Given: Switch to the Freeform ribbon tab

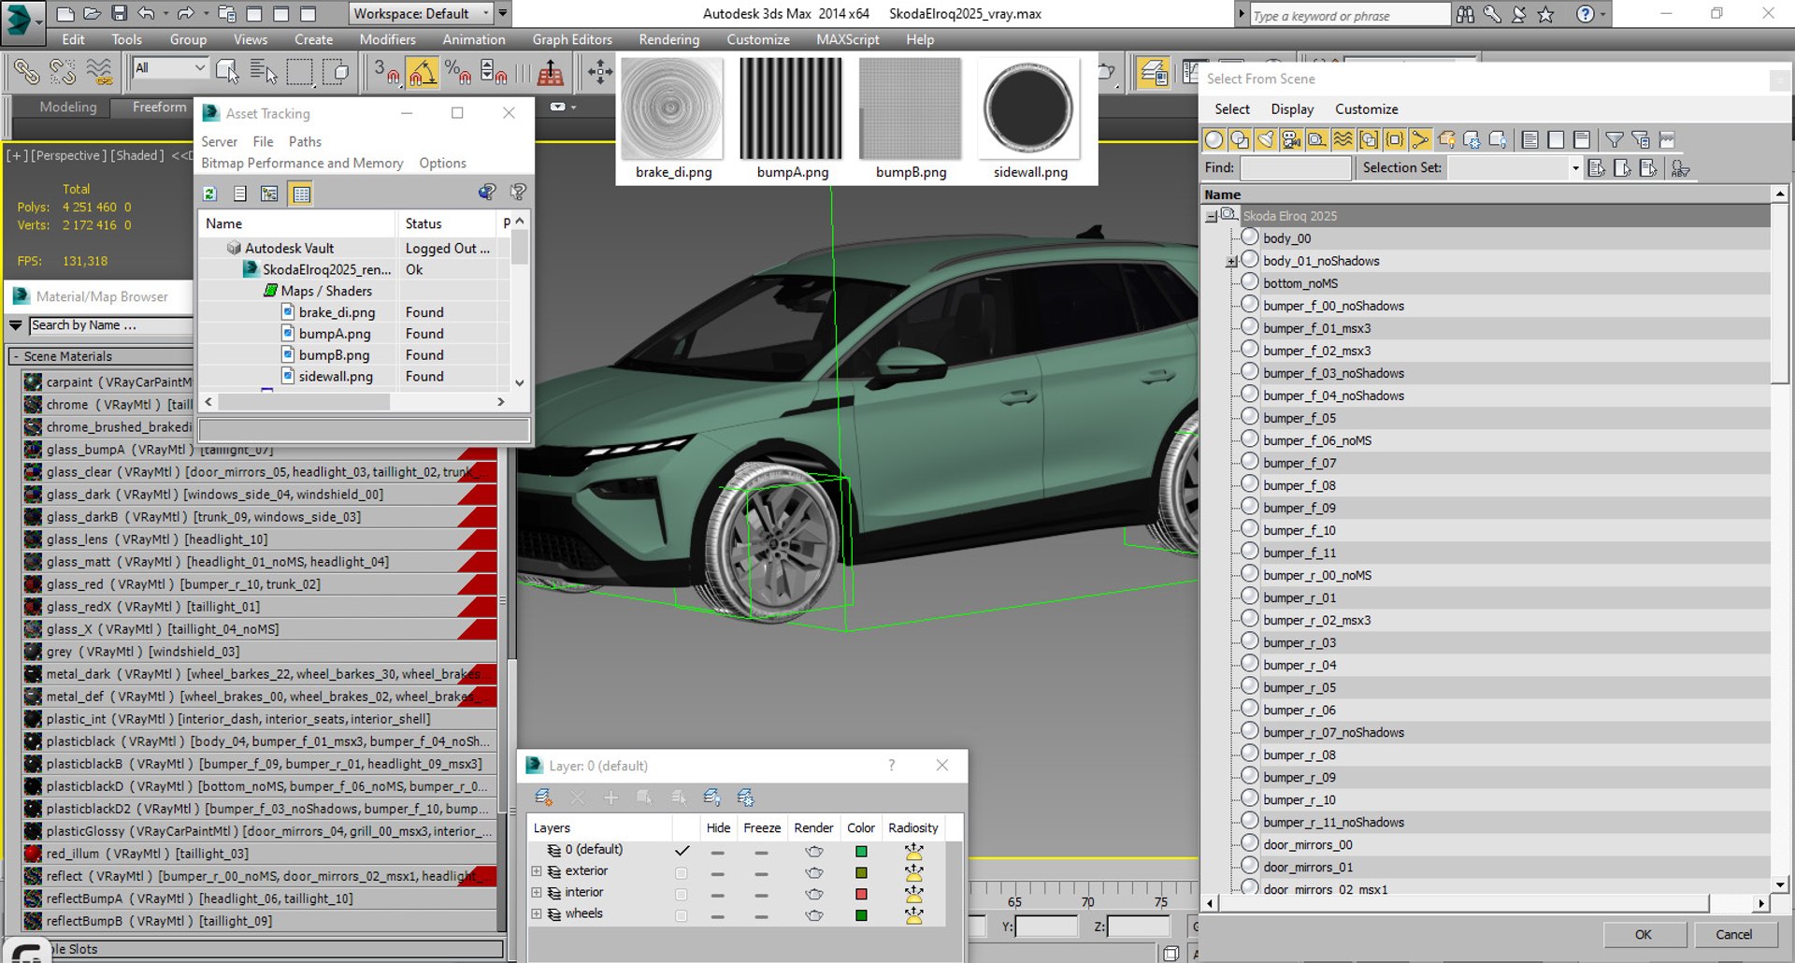Looking at the screenshot, I should (x=159, y=107).
